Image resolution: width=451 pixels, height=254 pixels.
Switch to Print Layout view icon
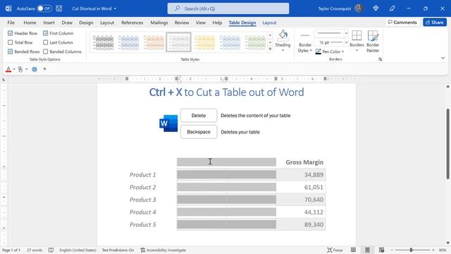coord(367,250)
